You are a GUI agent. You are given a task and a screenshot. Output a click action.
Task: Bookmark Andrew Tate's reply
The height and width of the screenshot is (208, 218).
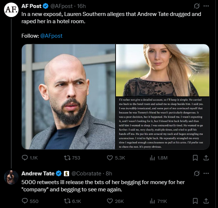pyautogui.click(x=195, y=201)
